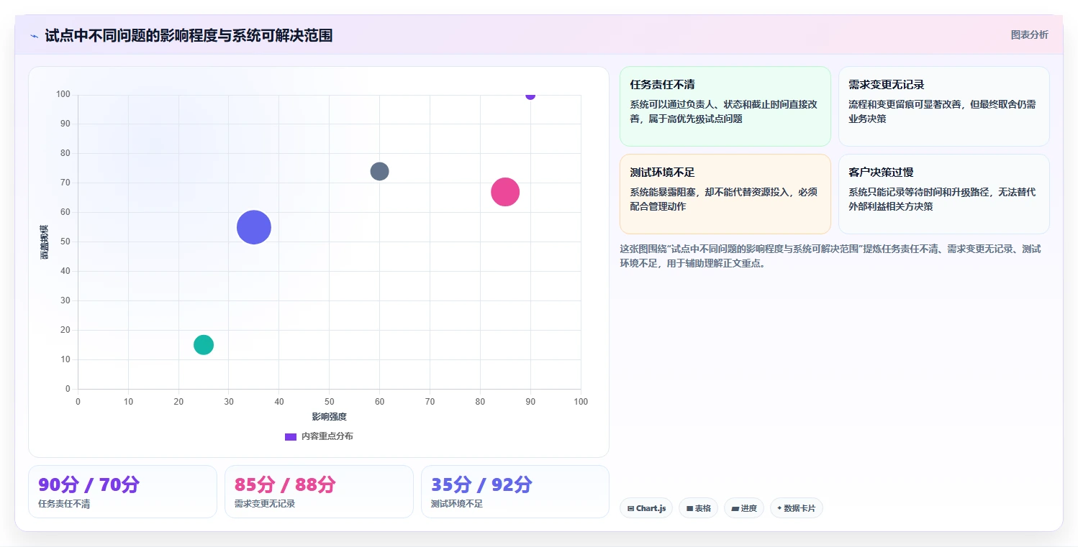Click the text 系统只能记录等待时间和升级路径
Viewport: 1078px width, 547px height.
(x=919, y=192)
